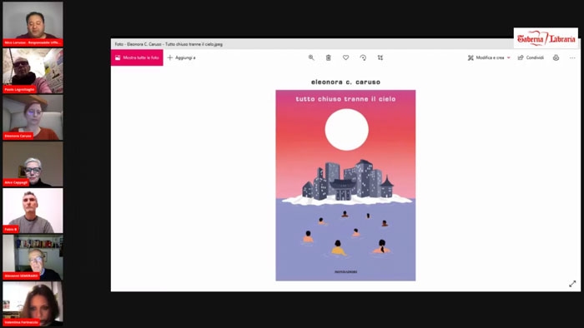Select Eleonora Caruso's video thumbnail
This screenshot has height=328, width=584.
(33, 117)
